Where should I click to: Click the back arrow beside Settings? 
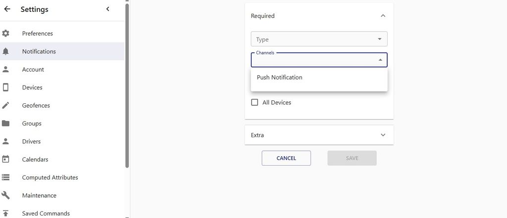(x=7, y=9)
